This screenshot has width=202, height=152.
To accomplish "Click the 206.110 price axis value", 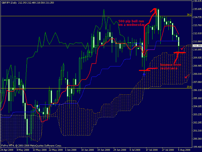I will 197,90.
